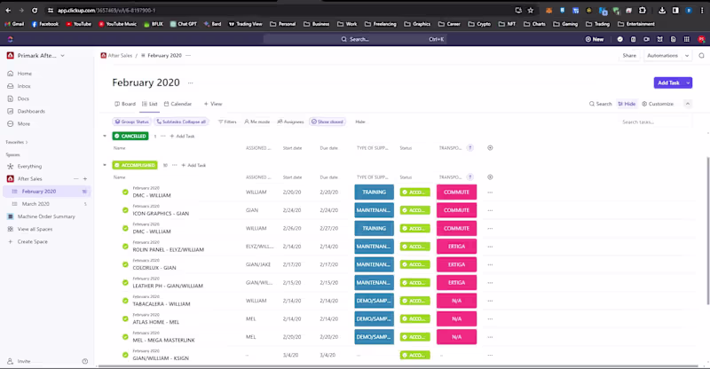Click the plus icon next to After Sales space
Screen dimensions: 710x369
click(x=85, y=178)
